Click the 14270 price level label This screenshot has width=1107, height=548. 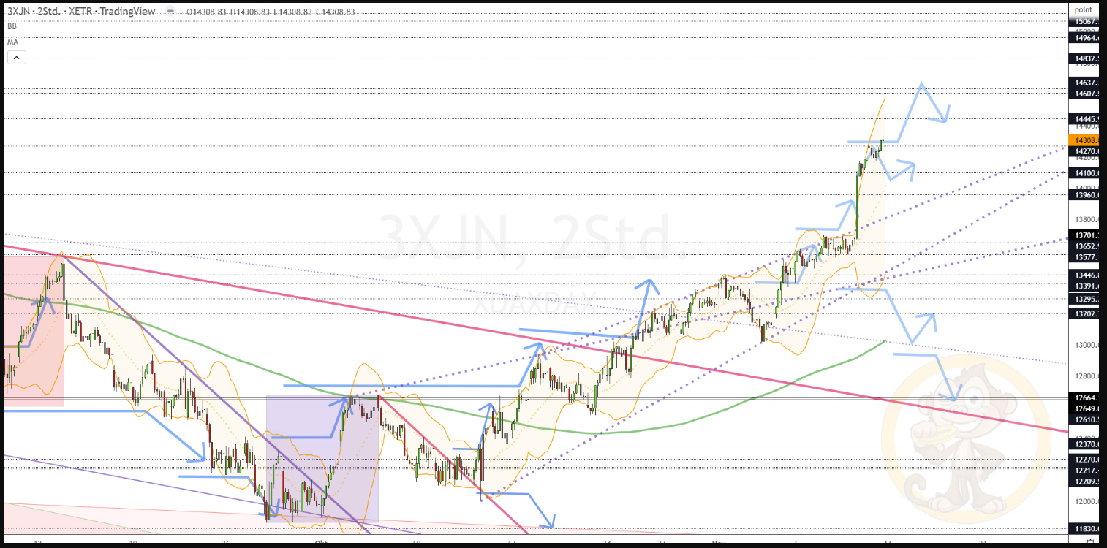1084,151
